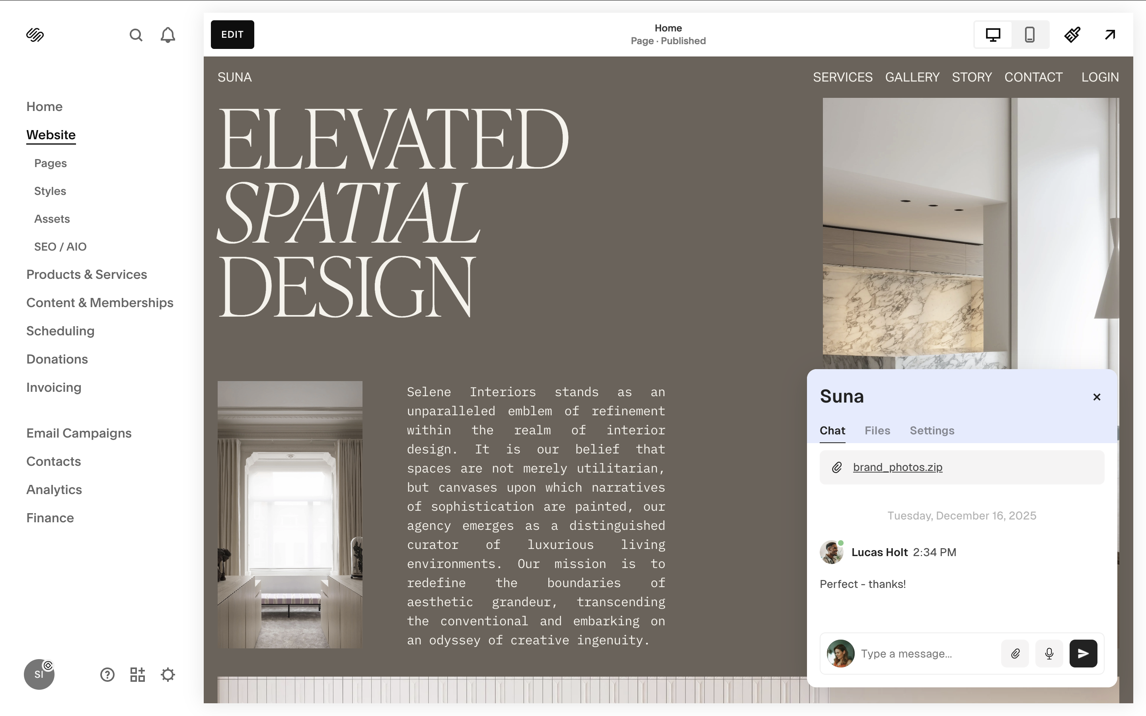Open the settings gear icon in the sidebar

click(168, 674)
